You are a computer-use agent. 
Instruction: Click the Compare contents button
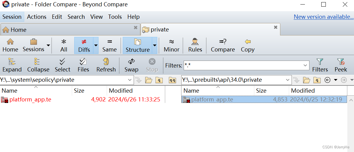(x=223, y=45)
